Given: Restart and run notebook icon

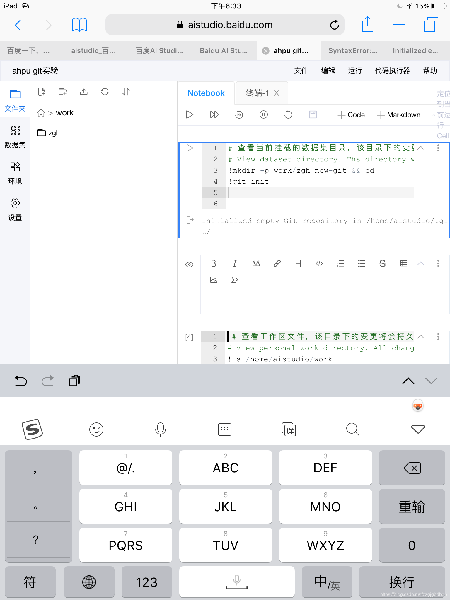Looking at the screenshot, I should click(239, 115).
